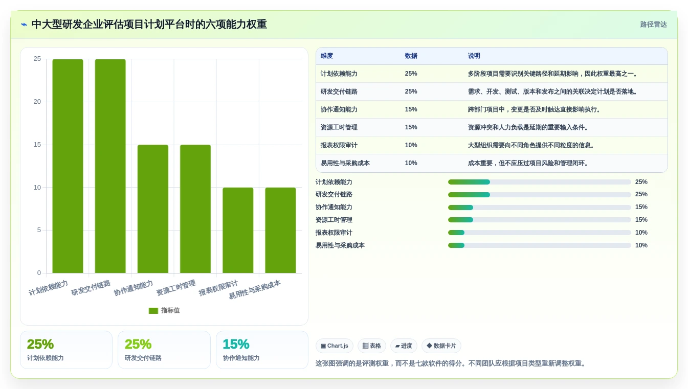Click the 表格 tag chip
688x389 pixels.
(372, 346)
